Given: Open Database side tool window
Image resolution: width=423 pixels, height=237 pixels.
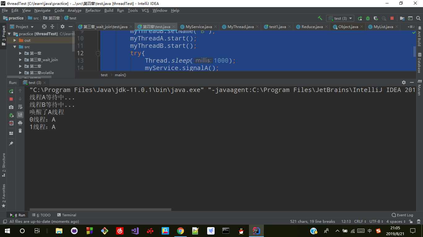Looking at the screenshot, I should 419,63.
